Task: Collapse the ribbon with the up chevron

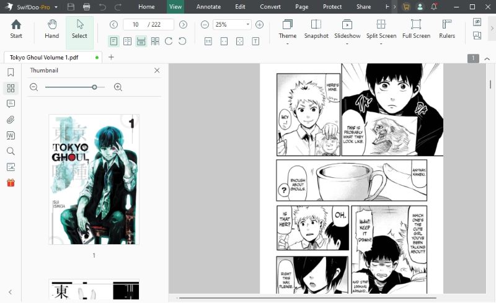Action: click(x=487, y=58)
